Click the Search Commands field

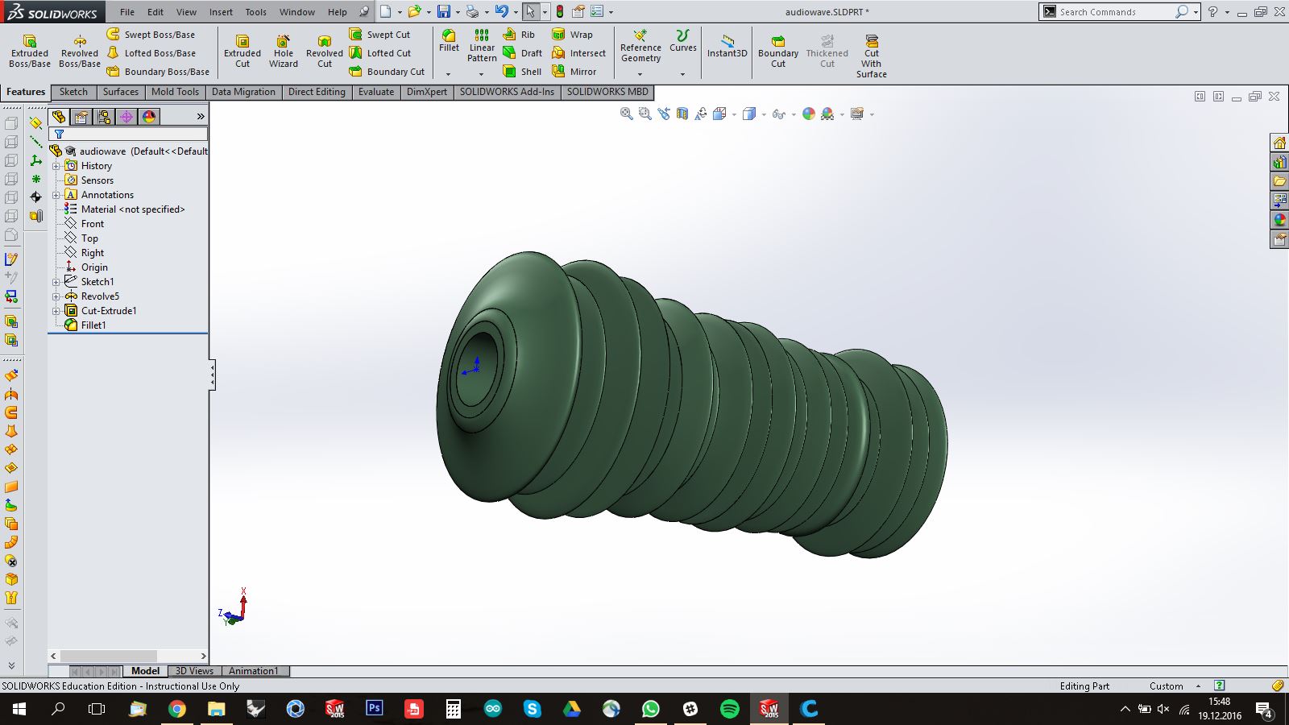coord(1115,11)
